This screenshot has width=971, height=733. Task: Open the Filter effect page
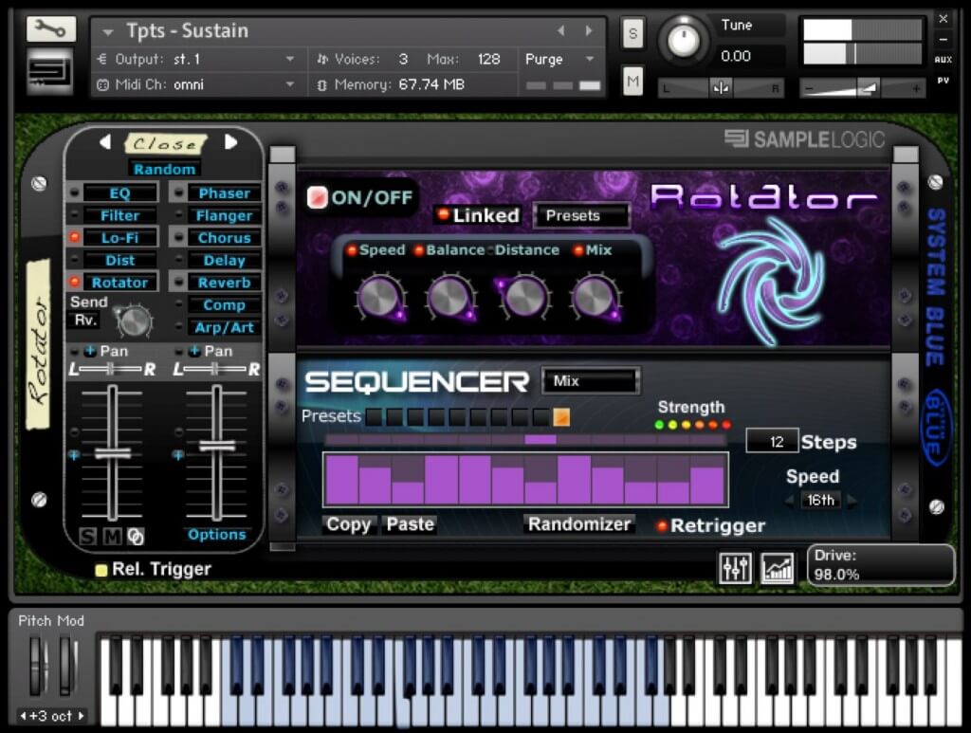tap(119, 215)
